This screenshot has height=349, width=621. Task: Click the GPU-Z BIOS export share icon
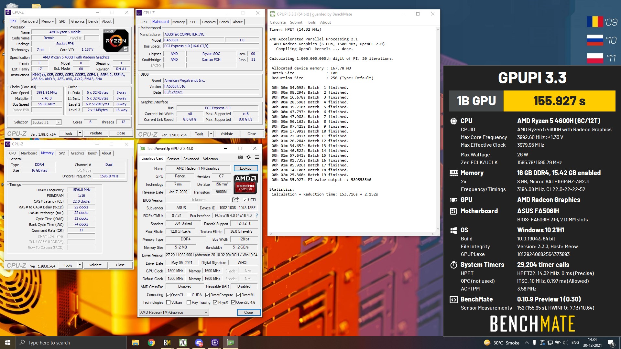[x=235, y=200]
